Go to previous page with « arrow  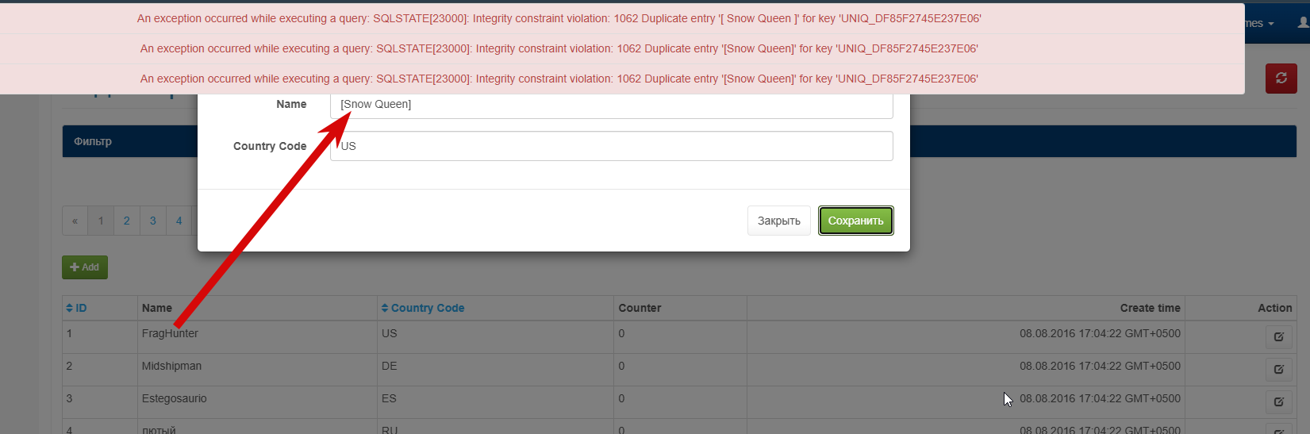[x=75, y=221]
